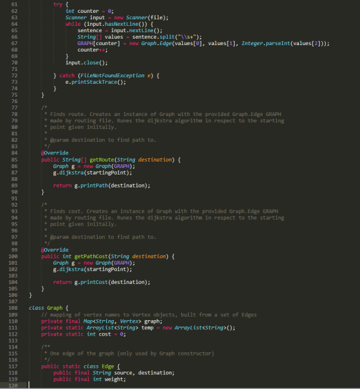Click the 'split' method on line 66
Viewport: 360px width, 389px height.
[x=167, y=37]
